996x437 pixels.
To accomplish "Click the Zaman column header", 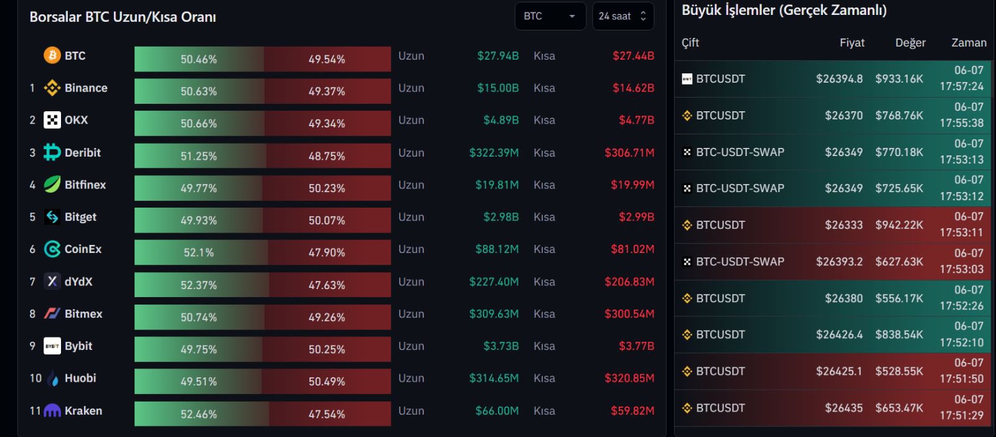I will (969, 42).
